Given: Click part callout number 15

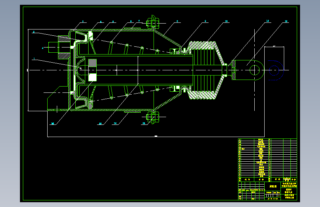Looking at the screenshot, I should [x=100, y=123].
